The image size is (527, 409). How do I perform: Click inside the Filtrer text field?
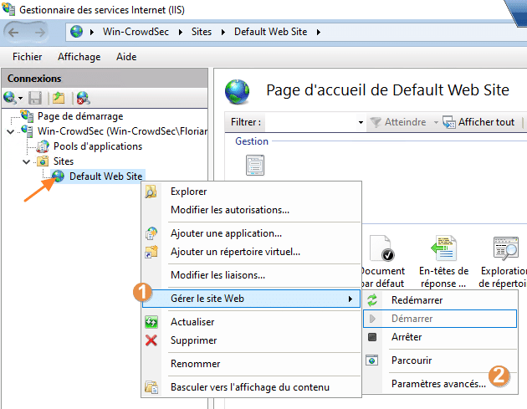[310, 122]
